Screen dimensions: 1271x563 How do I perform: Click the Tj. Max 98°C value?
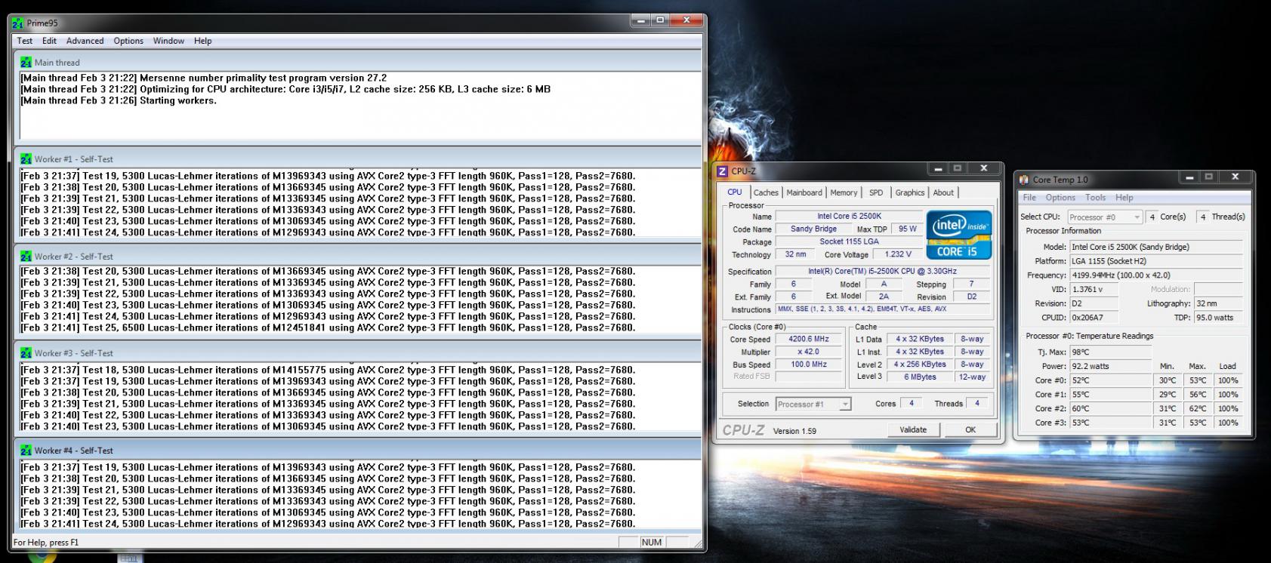click(x=1110, y=352)
